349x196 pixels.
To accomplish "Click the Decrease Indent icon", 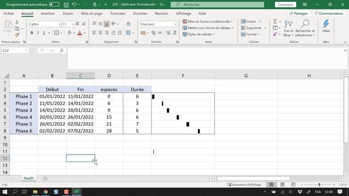I will coord(113,33).
